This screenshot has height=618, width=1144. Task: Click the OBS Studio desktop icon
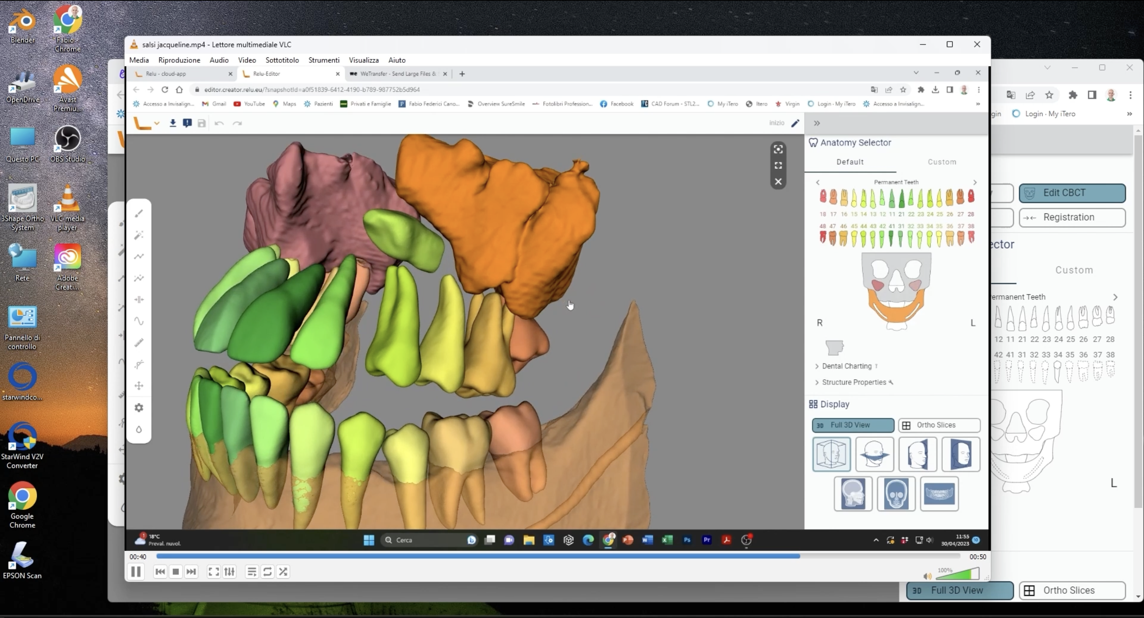point(67,144)
